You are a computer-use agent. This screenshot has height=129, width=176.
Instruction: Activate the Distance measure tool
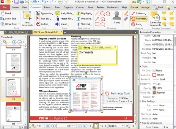[x=139, y=13]
